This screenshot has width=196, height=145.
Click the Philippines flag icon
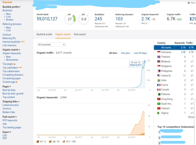[159, 71]
